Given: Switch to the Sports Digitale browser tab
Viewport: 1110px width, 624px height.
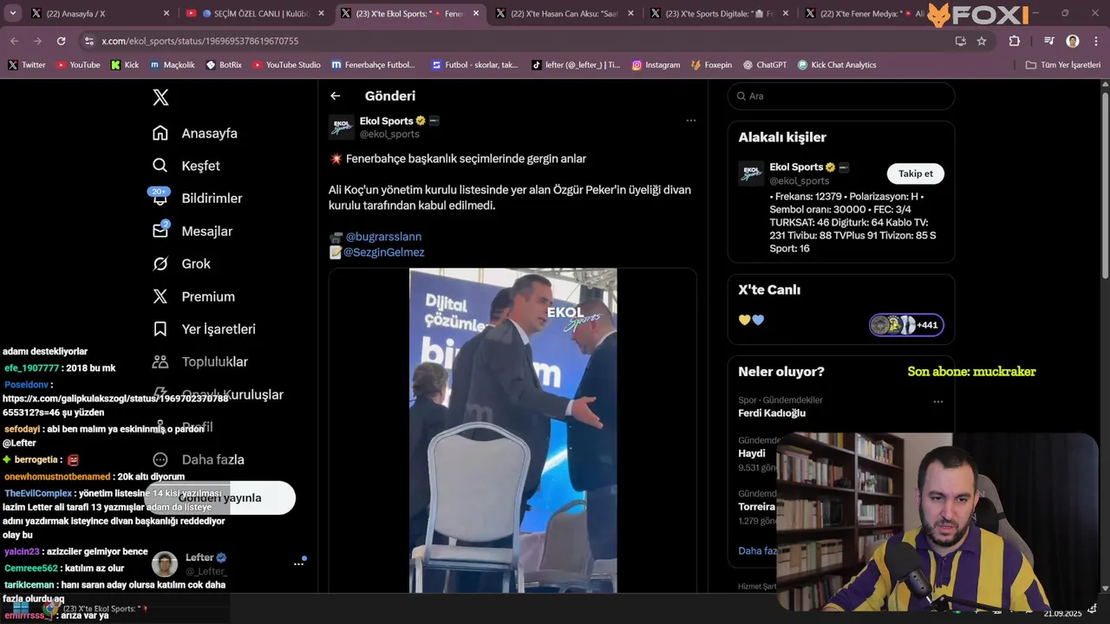Looking at the screenshot, I should [x=719, y=14].
